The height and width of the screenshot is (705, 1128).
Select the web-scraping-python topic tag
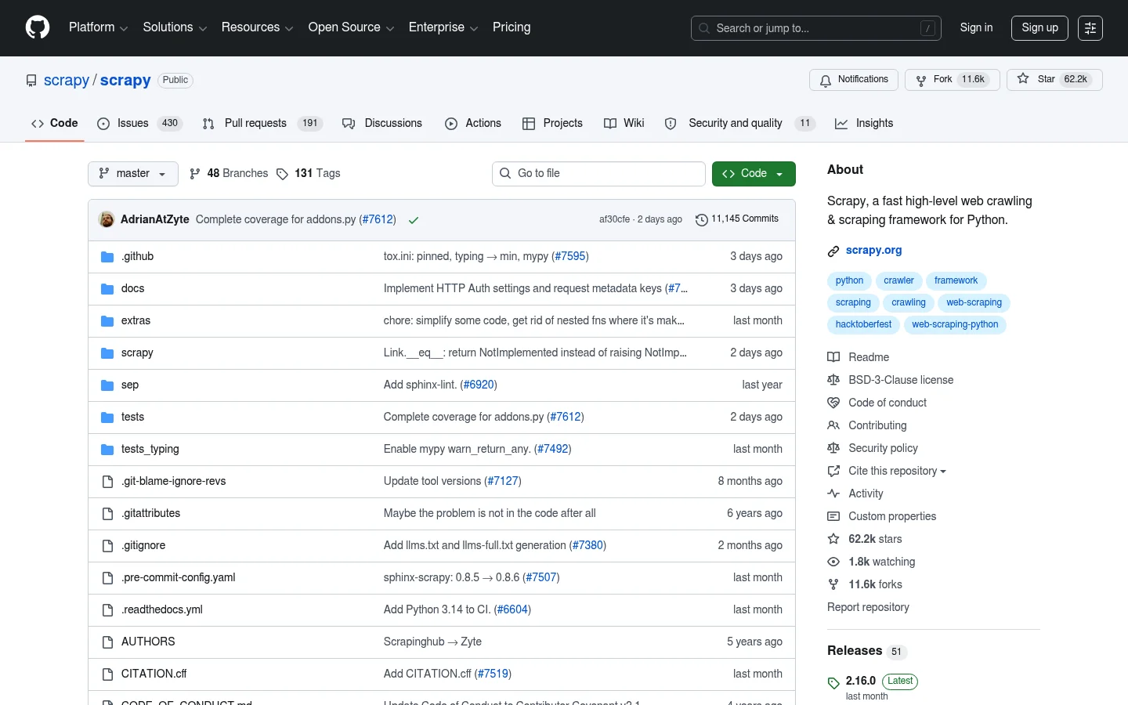click(955, 324)
